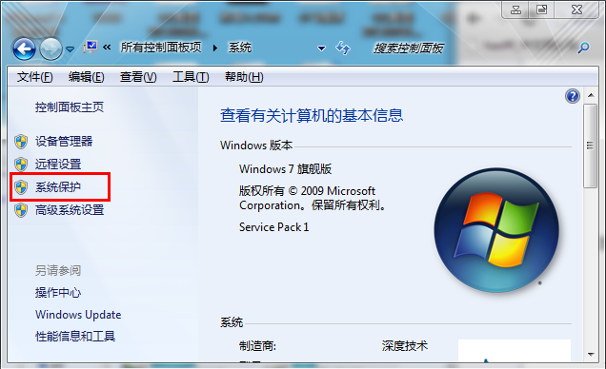Click the 版权所有 © 2009 Microsoft text
Viewport: 606px width, 369px height.
[x=307, y=191]
